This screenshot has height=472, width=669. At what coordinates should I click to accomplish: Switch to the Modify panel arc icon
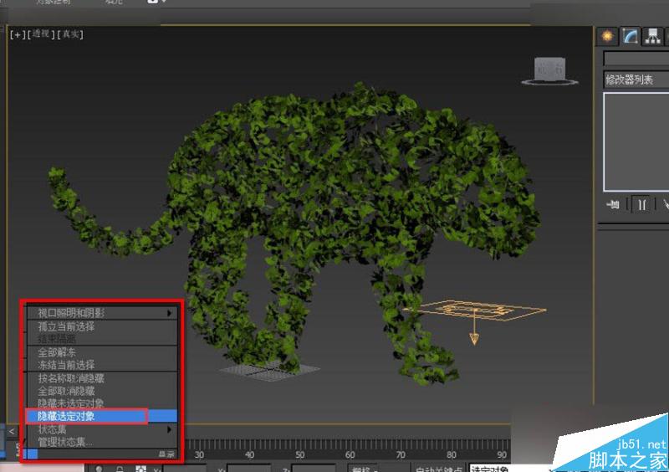click(x=630, y=36)
